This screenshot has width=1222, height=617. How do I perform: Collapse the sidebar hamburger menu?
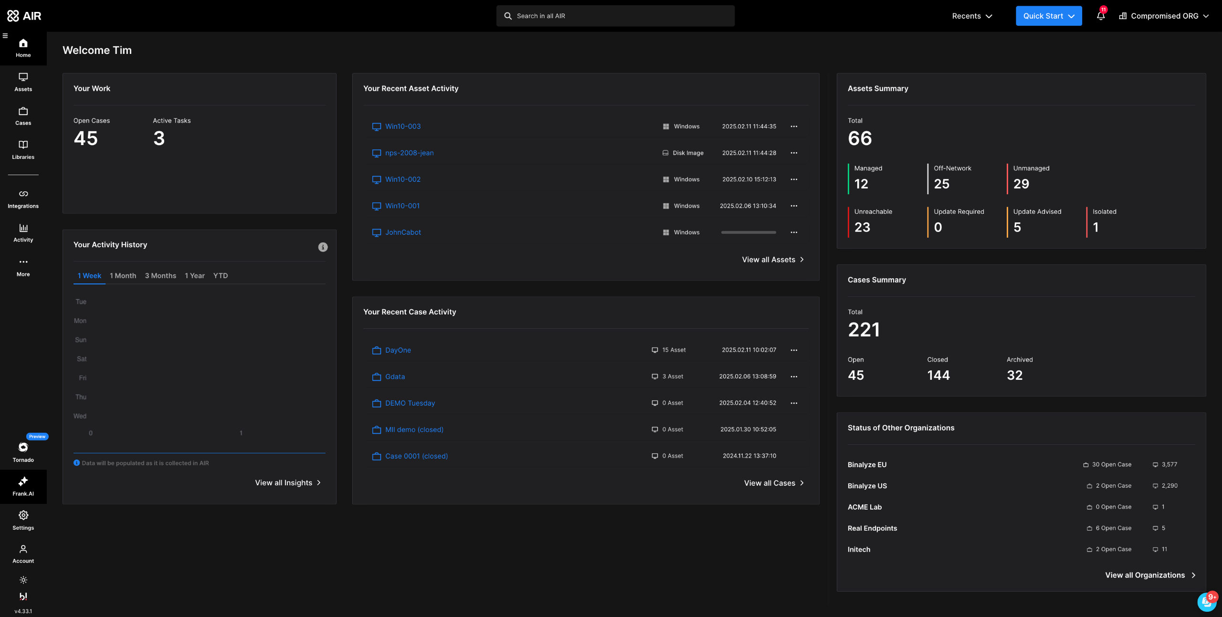coord(5,36)
